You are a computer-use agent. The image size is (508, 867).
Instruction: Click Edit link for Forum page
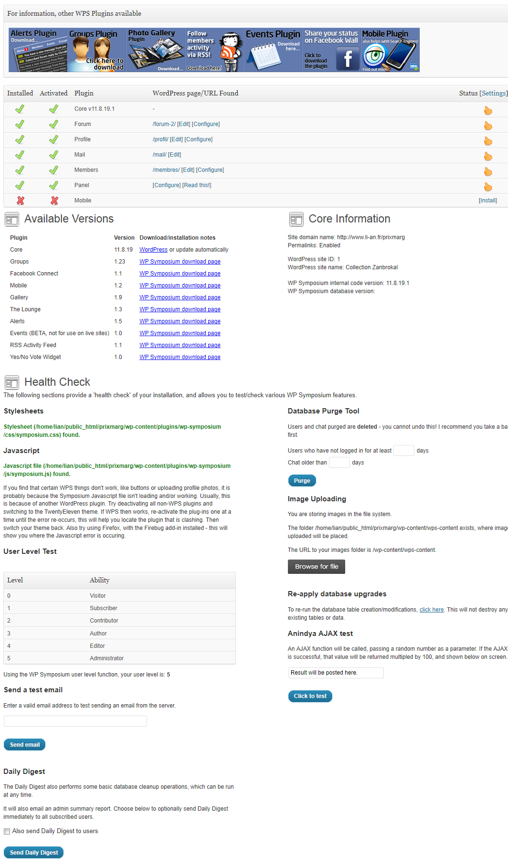(x=184, y=124)
